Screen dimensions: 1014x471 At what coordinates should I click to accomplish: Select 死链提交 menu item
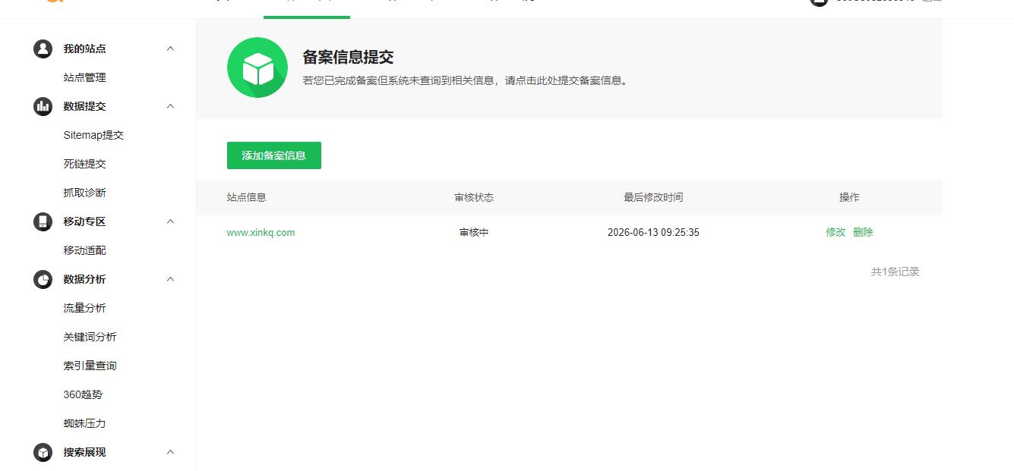84,164
